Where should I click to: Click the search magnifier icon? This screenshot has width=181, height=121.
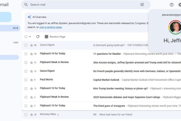(26, 5)
